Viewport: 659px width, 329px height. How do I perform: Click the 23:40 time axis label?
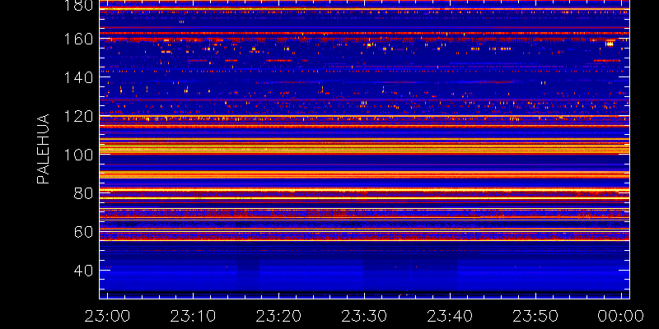450,316
